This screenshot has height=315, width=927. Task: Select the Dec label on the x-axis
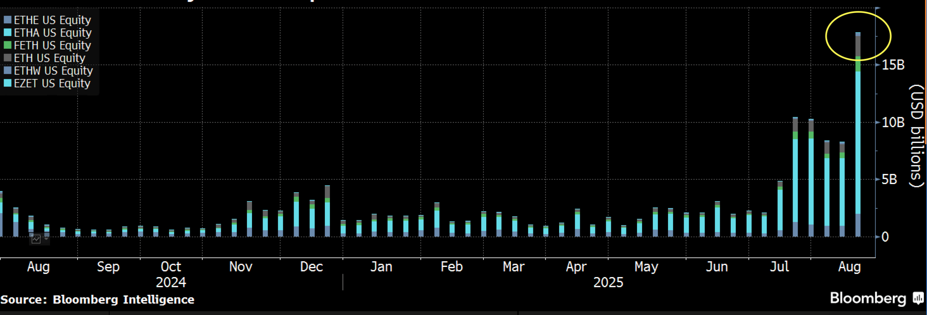(311, 267)
